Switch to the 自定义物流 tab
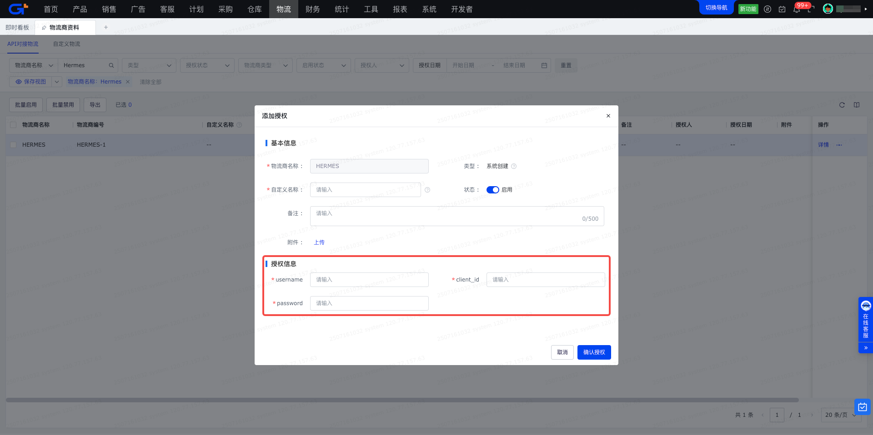873x435 pixels. coord(66,44)
